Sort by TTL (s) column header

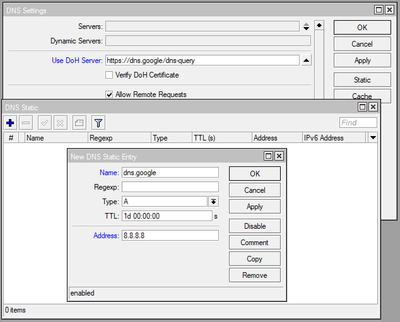pyautogui.click(x=222, y=138)
